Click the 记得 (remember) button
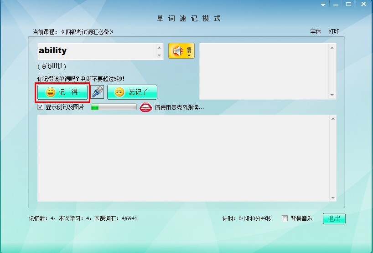This screenshot has width=373, height=253. (62, 92)
